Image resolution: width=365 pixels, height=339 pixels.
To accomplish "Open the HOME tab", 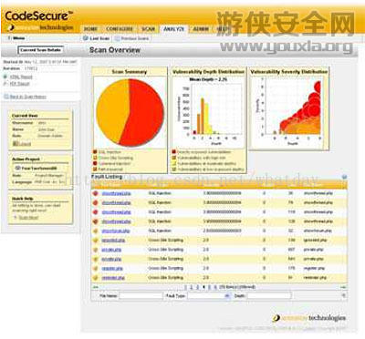I will [x=90, y=29].
